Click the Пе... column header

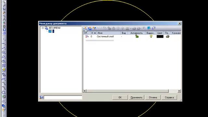[167, 33]
